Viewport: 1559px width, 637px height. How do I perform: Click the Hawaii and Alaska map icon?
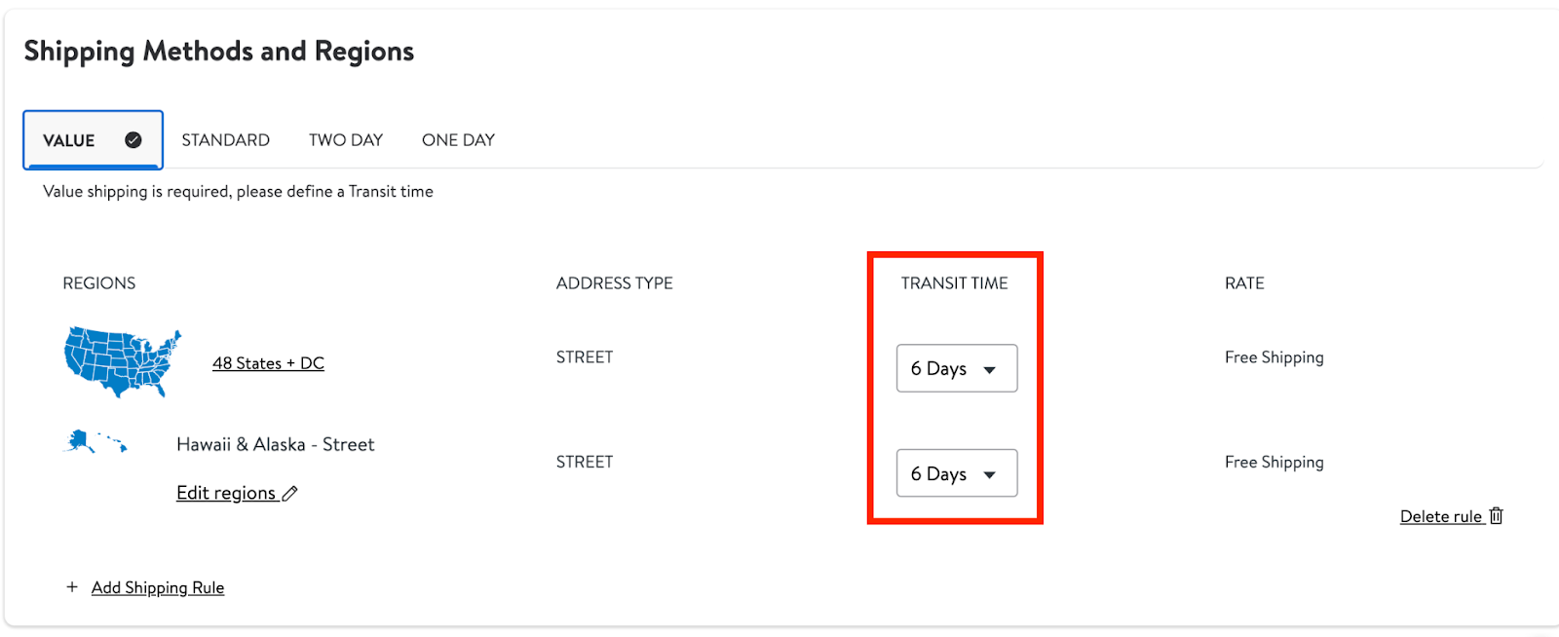pyautogui.click(x=95, y=442)
